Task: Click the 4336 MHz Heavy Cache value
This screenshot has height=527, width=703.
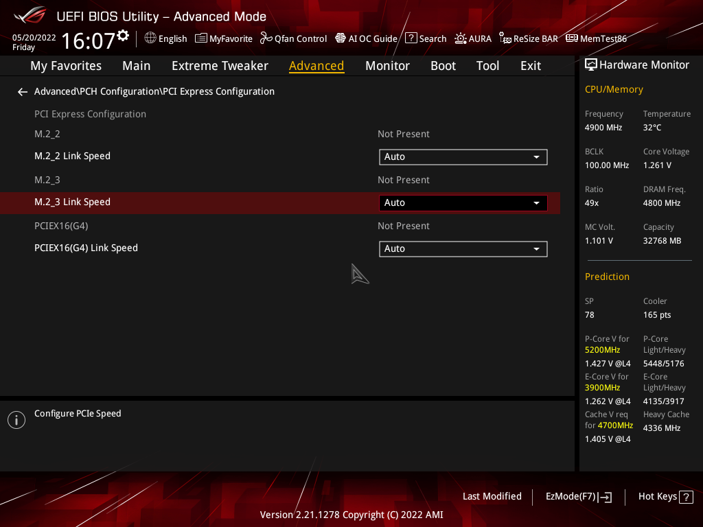Action: click(662, 428)
